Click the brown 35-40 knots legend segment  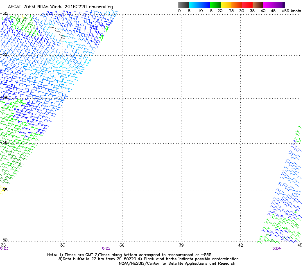258,5
